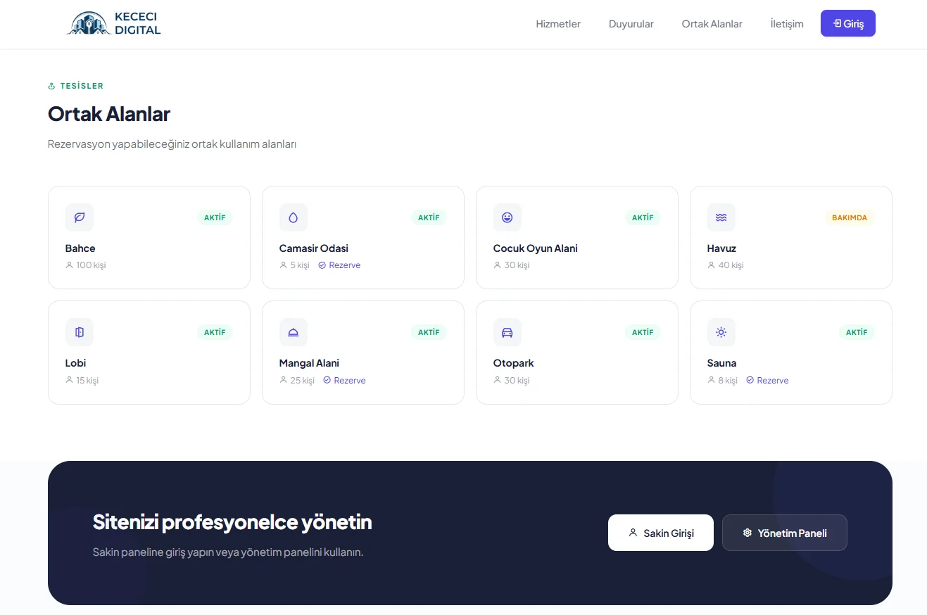Click Rezerve on Mangal Alani card
This screenshot has height=615, width=927.
344,381
